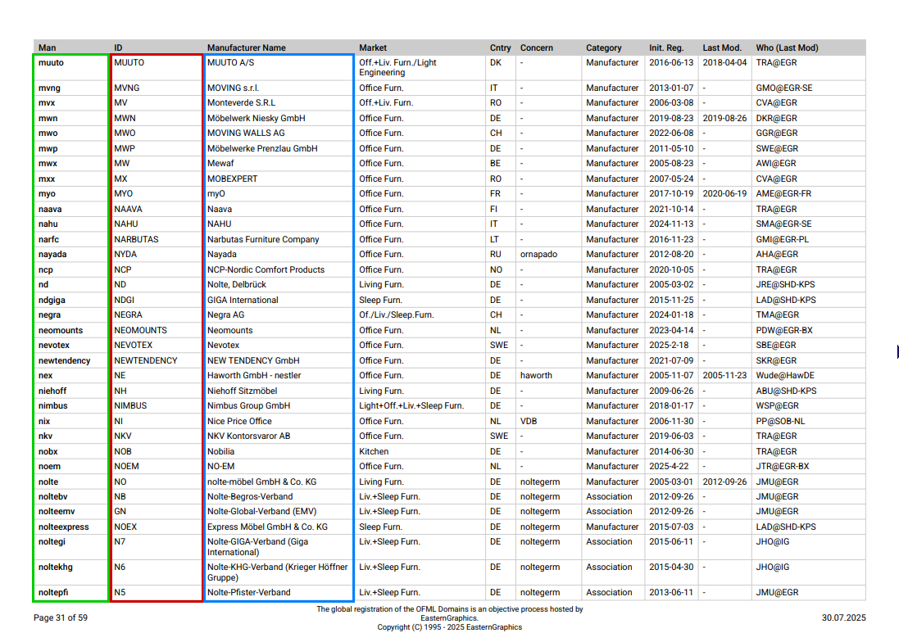Select the 'JTR@EGR-BX' entry
The width and height of the screenshot is (899, 642).
[x=782, y=467]
